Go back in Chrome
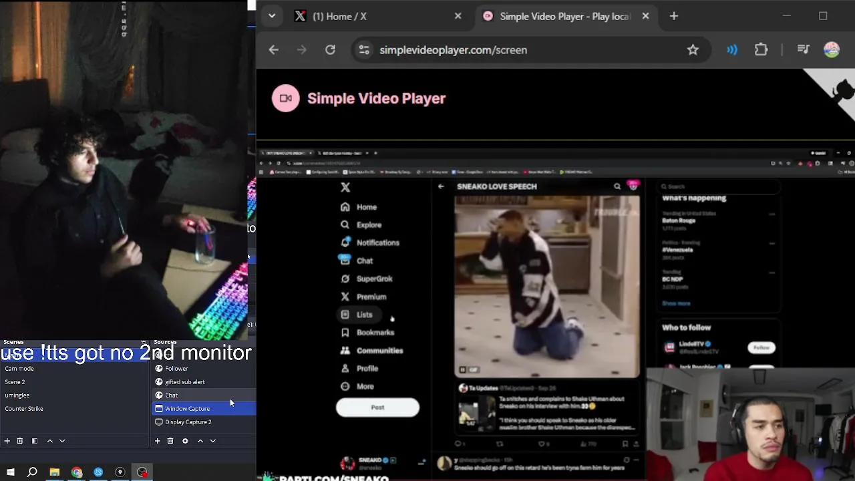855x481 pixels. pyautogui.click(x=274, y=49)
